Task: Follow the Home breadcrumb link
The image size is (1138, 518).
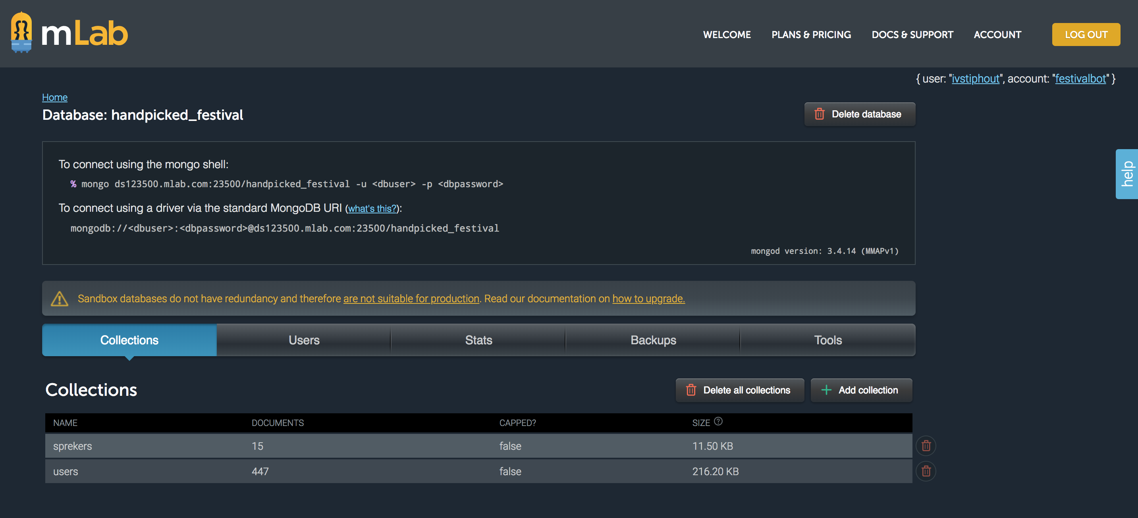Action: coord(55,97)
